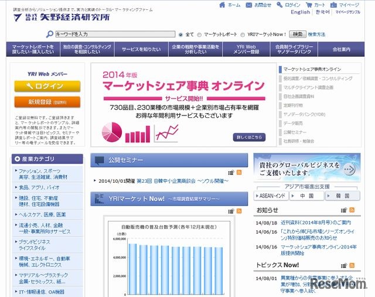Open RSS feed for トピックスNow section
This screenshot has height=297, width=375.
coord(352,265)
